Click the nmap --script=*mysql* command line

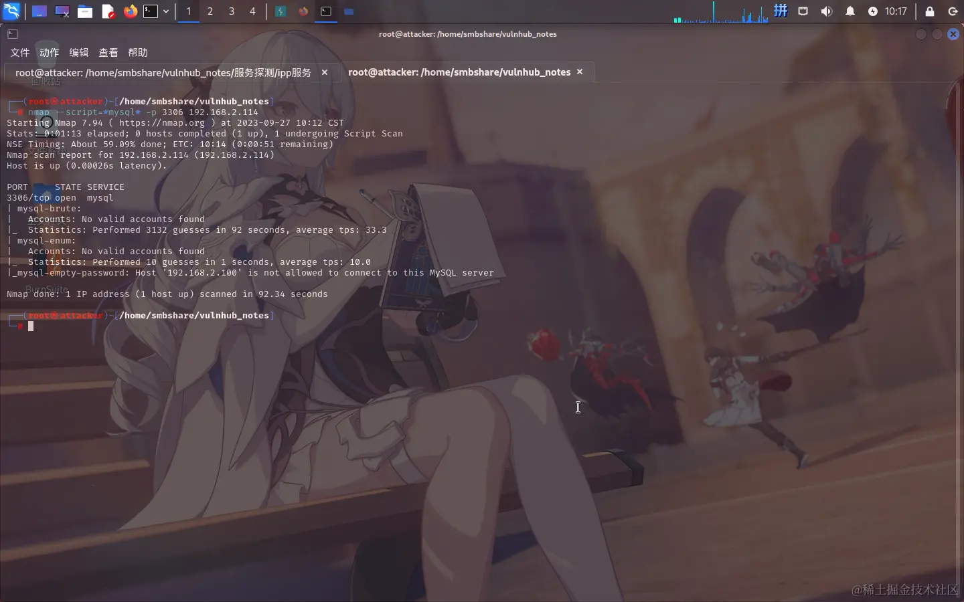[143, 112]
